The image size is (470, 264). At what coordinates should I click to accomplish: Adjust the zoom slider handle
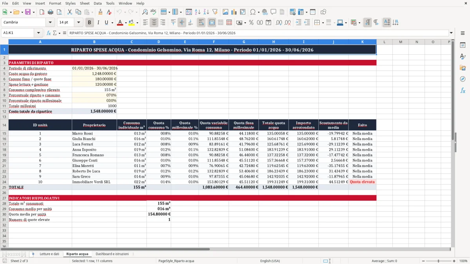tap(438, 261)
